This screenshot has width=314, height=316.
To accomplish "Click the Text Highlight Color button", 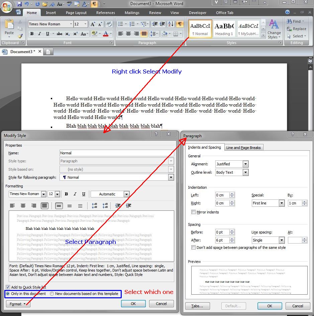I will pyautogui.click(x=94, y=34).
